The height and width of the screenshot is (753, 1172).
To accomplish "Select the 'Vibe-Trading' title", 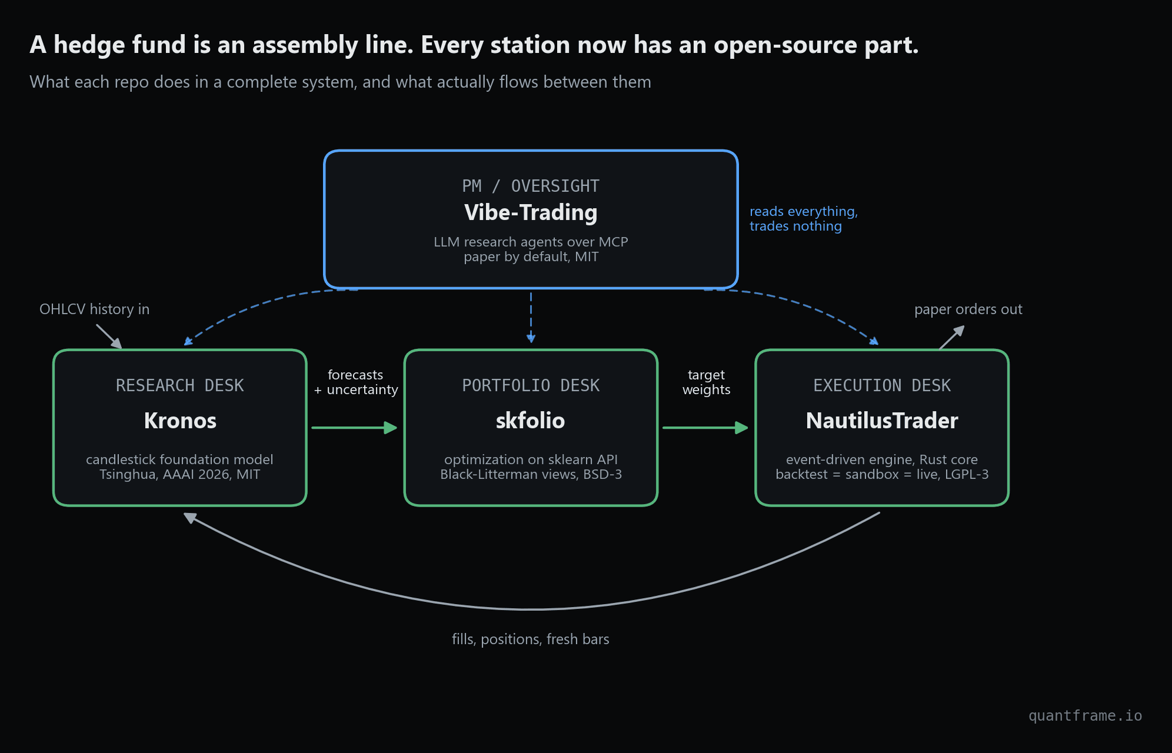I will [x=531, y=212].
